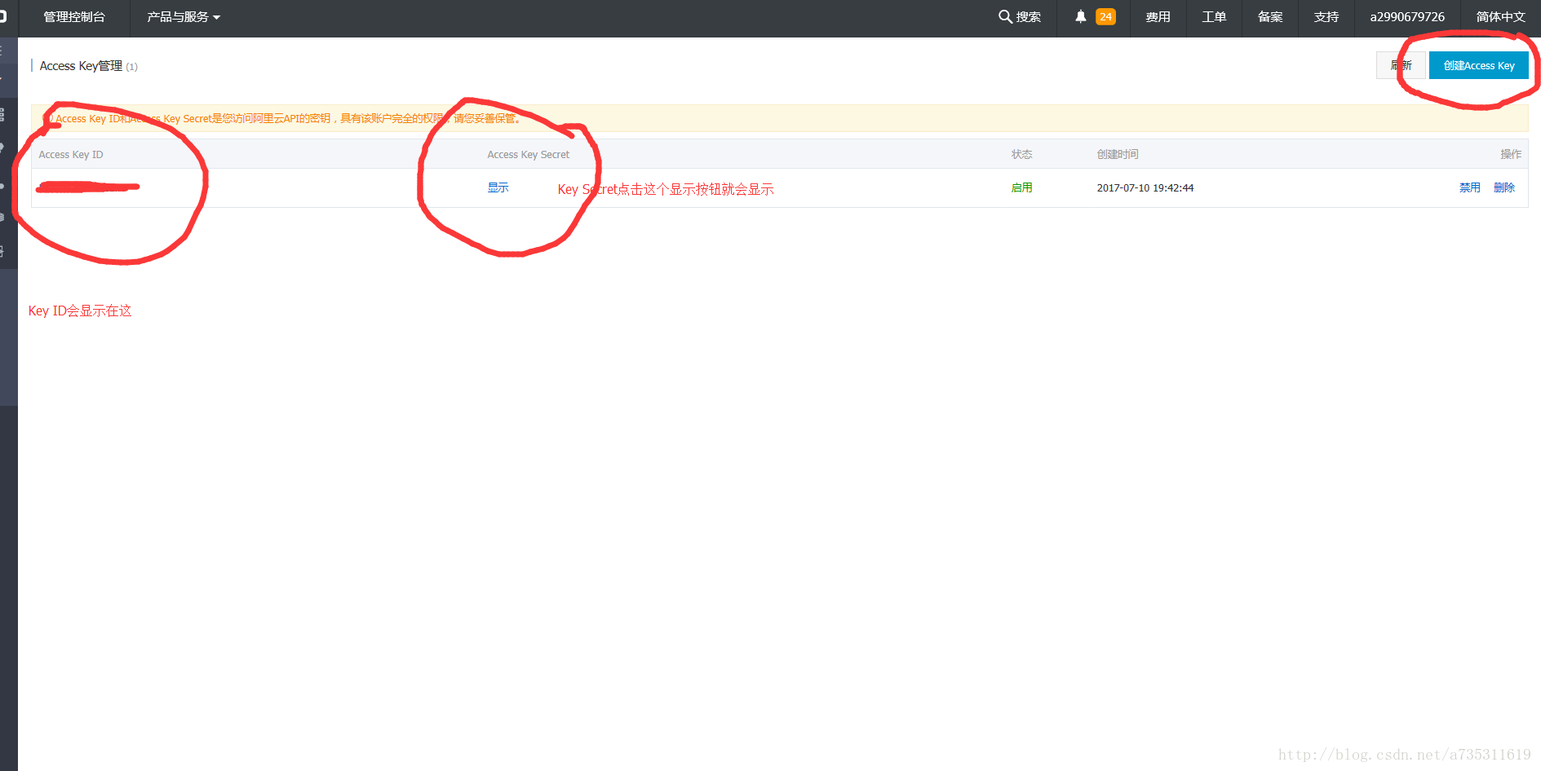This screenshot has height=771, width=1541.
Task: Click 删除 to delete the access key
Action: click(1503, 187)
